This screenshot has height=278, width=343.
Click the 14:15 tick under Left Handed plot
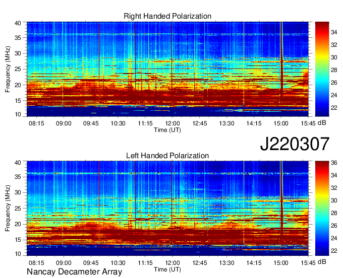click(x=254, y=263)
